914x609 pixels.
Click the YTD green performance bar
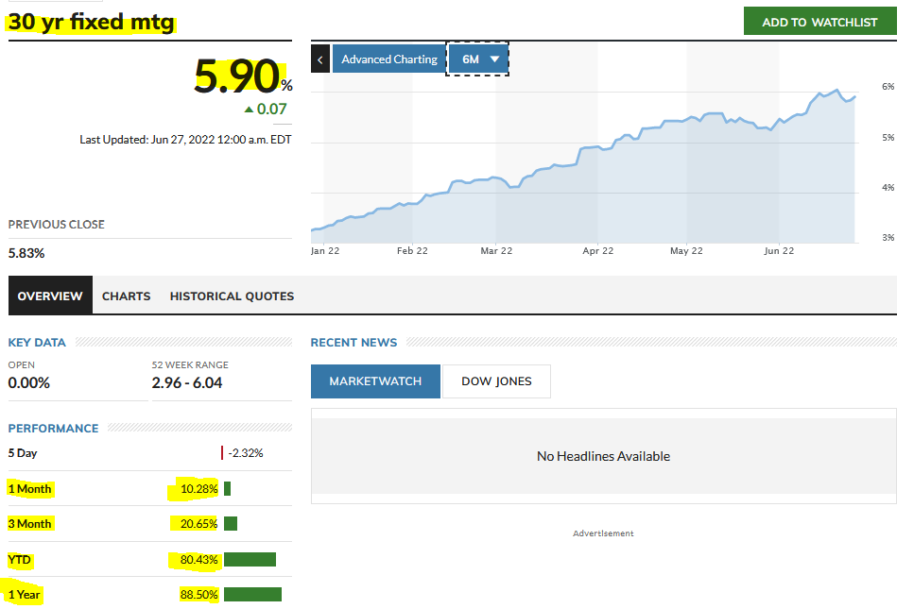pos(250,560)
